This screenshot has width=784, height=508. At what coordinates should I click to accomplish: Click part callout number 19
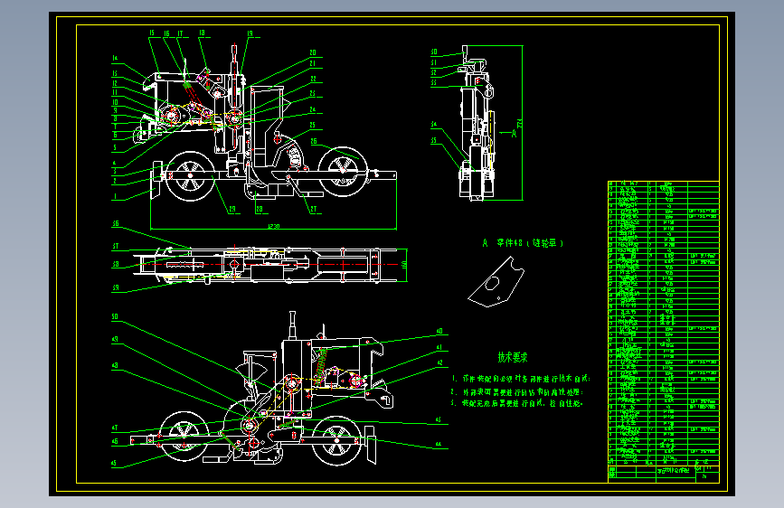(x=250, y=34)
